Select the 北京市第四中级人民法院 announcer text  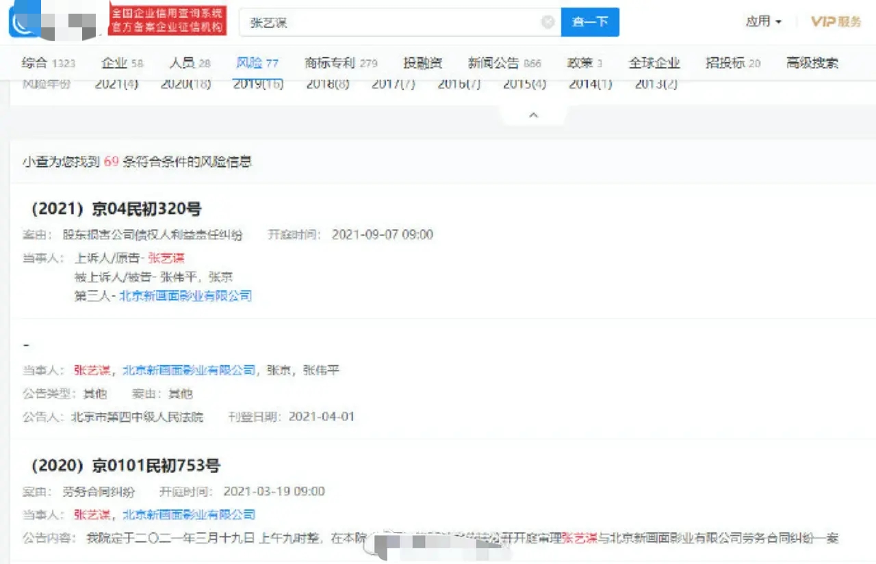137,416
